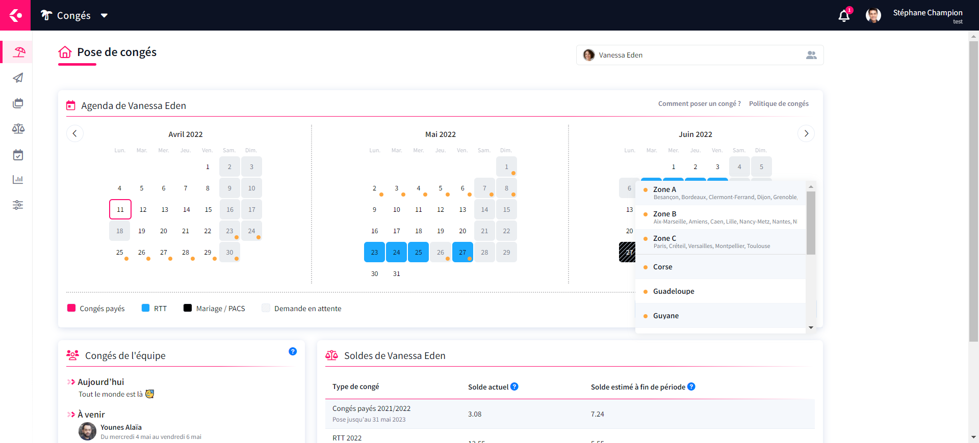Open the notifications bell

click(x=844, y=16)
